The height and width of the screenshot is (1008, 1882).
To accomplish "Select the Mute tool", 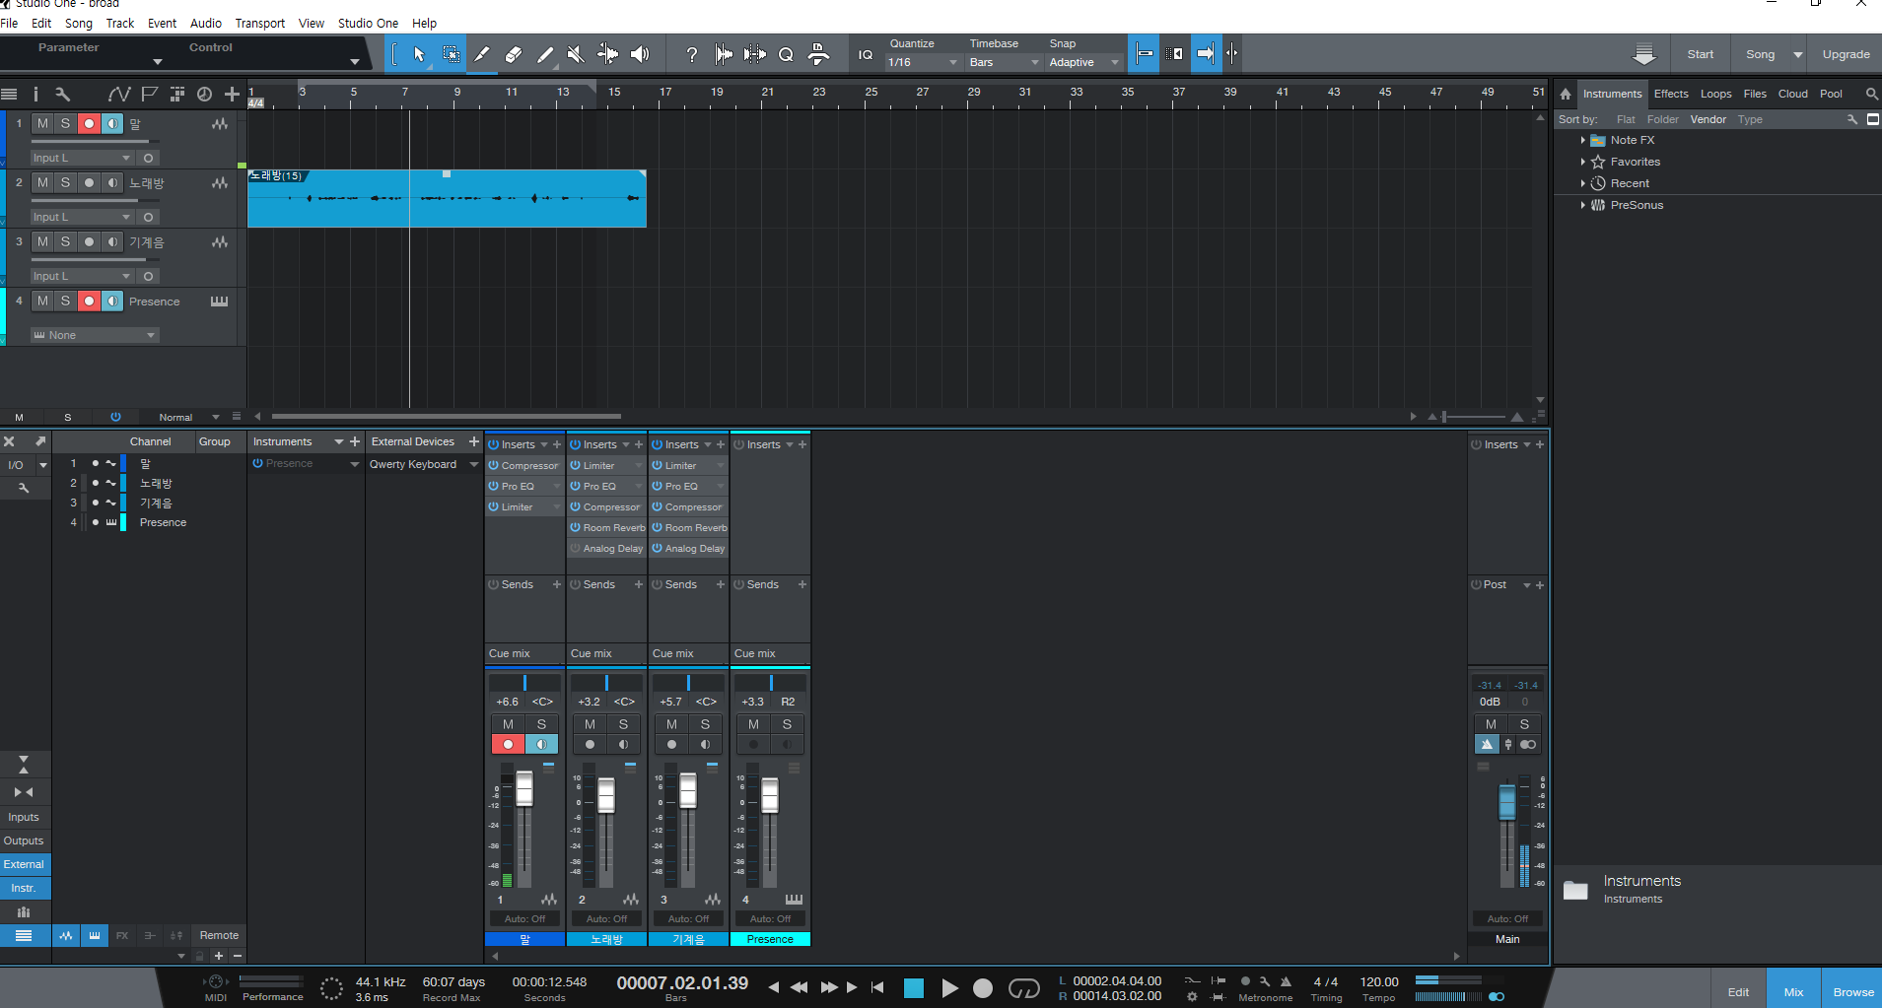I will click(576, 54).
